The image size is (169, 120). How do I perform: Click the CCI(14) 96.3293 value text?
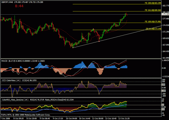tap(29, 80)
